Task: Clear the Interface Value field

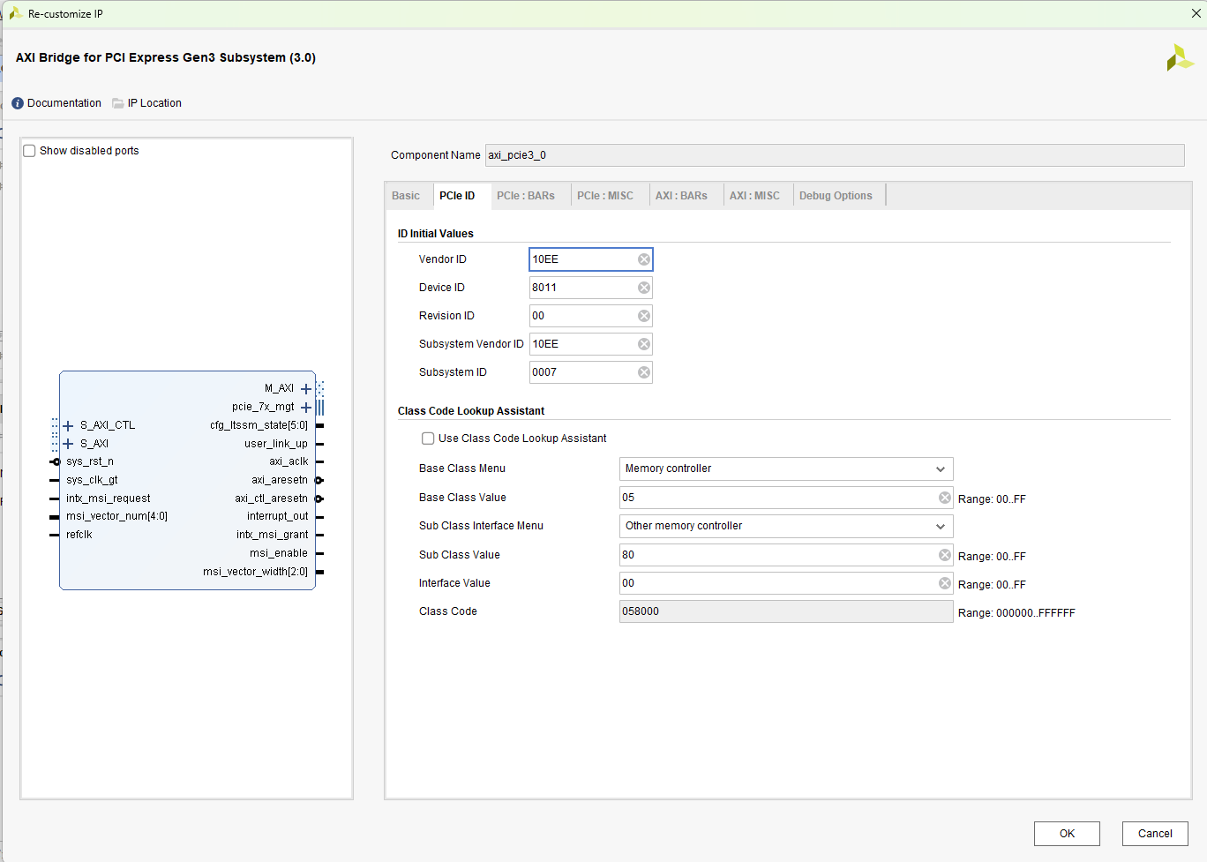Action: (945, 583)
